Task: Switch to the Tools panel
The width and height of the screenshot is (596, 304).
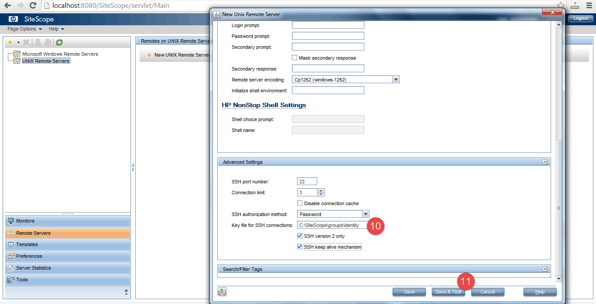Action: pyautogui.click(x=68, y=280)
